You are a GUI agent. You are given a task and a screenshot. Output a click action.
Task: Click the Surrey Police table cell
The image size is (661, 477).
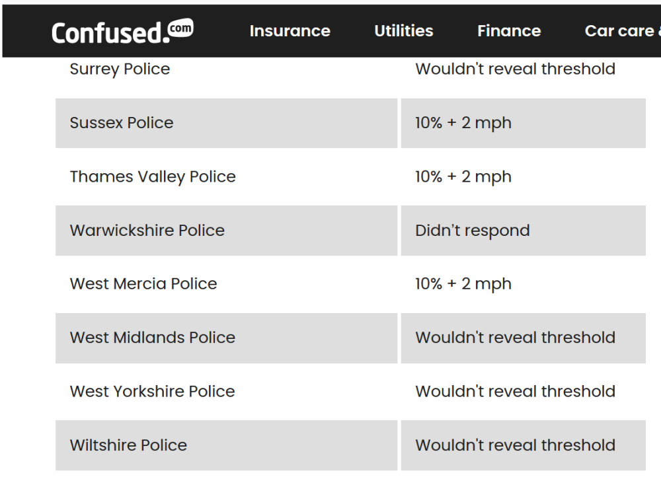(120, 69)
